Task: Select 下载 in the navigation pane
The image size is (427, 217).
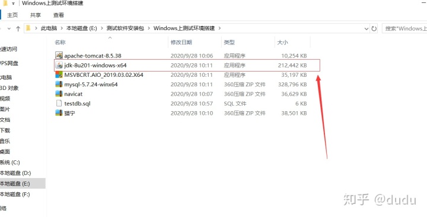Action: click(5, 130)
